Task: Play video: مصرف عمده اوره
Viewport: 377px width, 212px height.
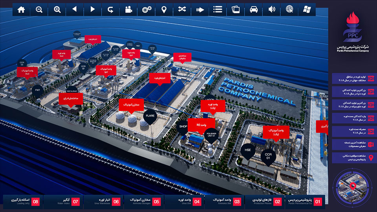Action: point(353,131)
